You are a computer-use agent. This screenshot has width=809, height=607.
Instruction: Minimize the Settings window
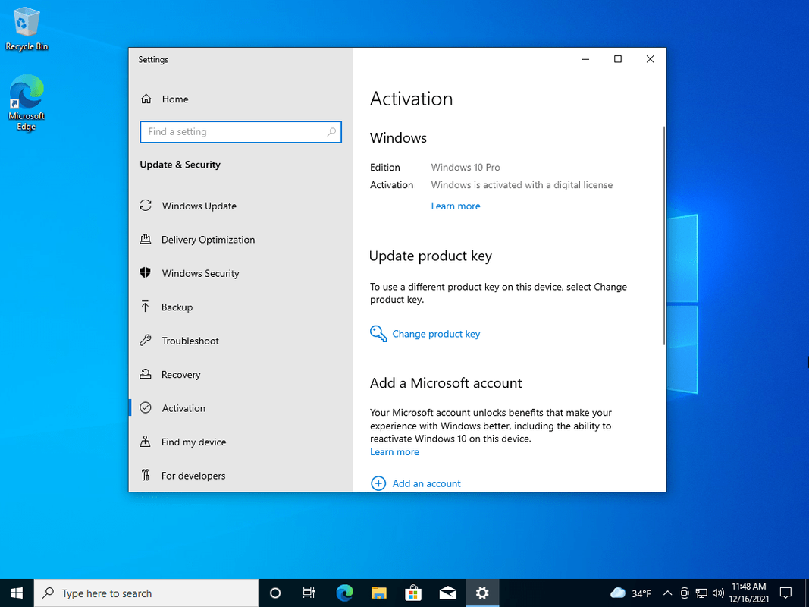tap(585, 59)
